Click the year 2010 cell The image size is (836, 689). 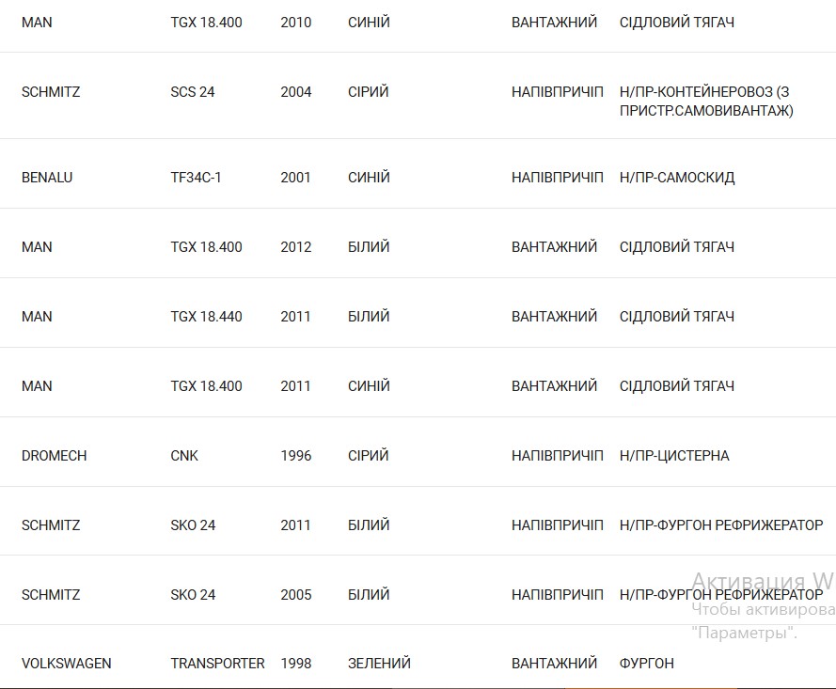(x=295, y=23)
